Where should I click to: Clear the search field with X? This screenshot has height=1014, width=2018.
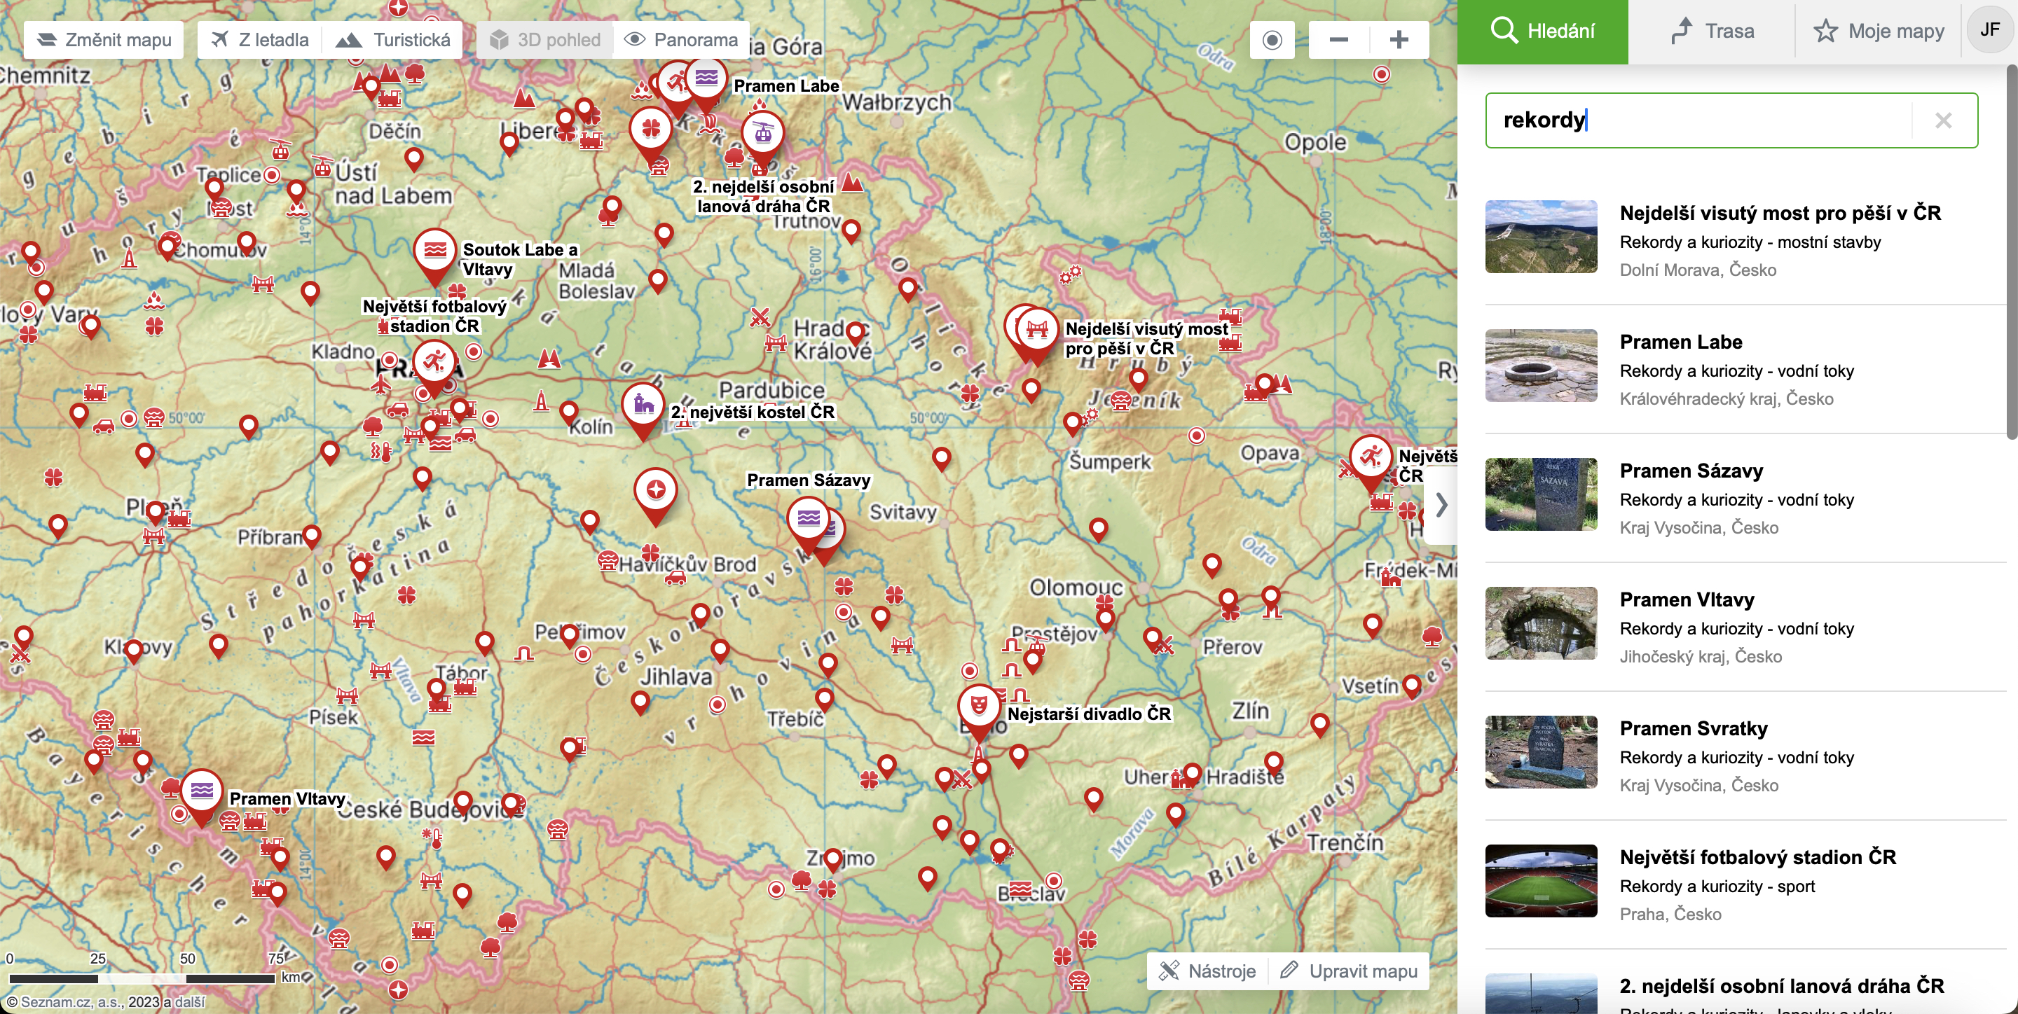tap(1943, 120)
